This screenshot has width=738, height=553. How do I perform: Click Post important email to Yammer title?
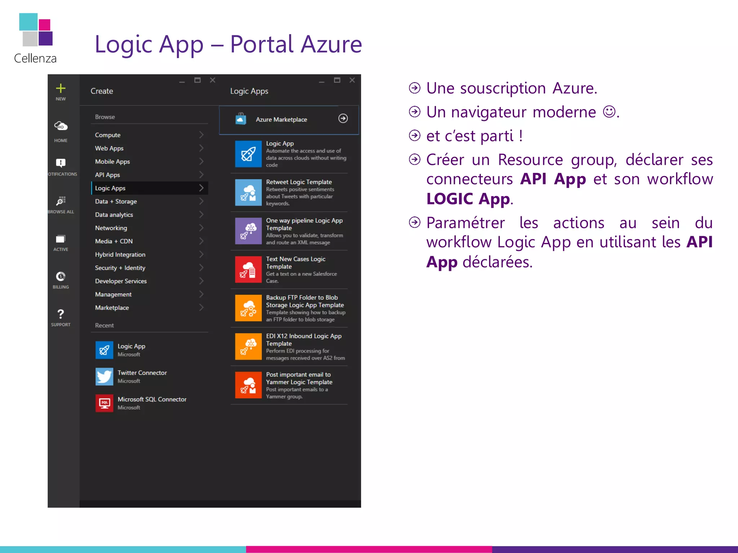[299, 378]
